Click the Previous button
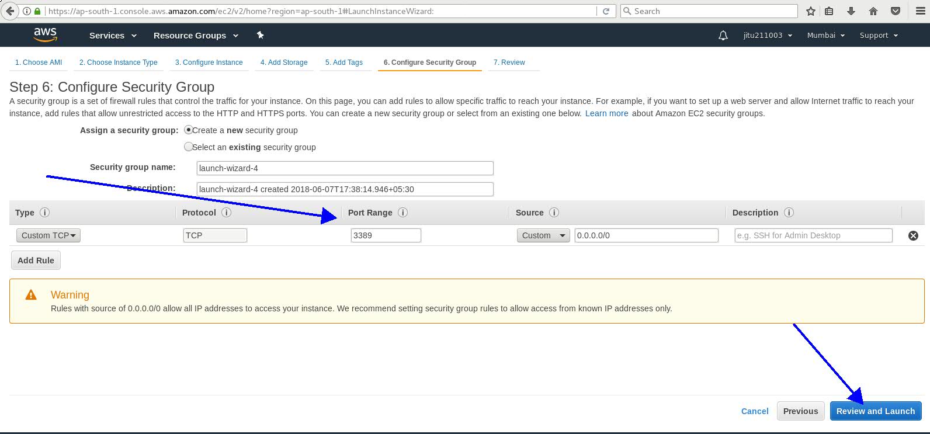 [x=800, y=411]
